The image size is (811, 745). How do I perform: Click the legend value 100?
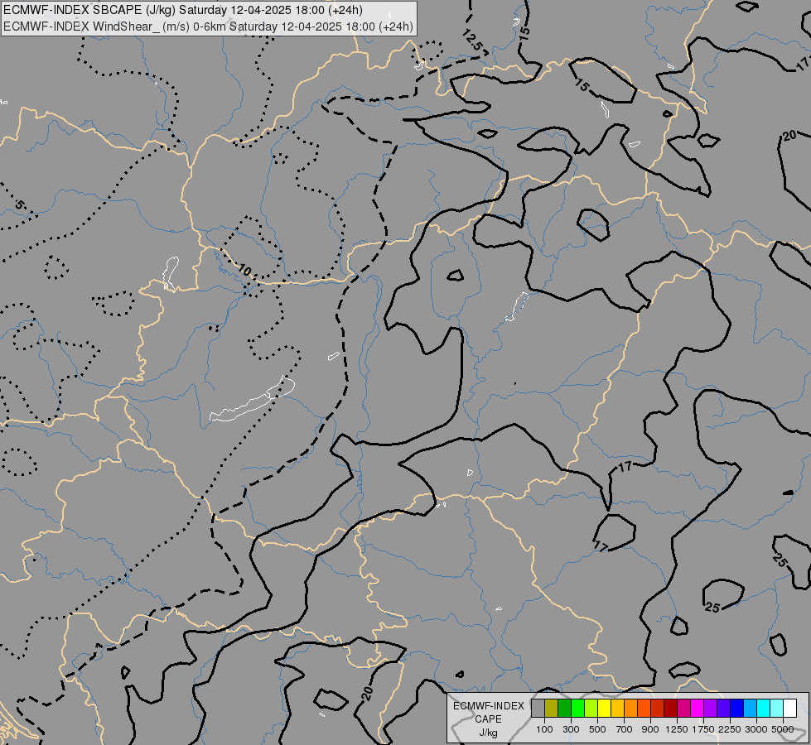click(544, 729)
